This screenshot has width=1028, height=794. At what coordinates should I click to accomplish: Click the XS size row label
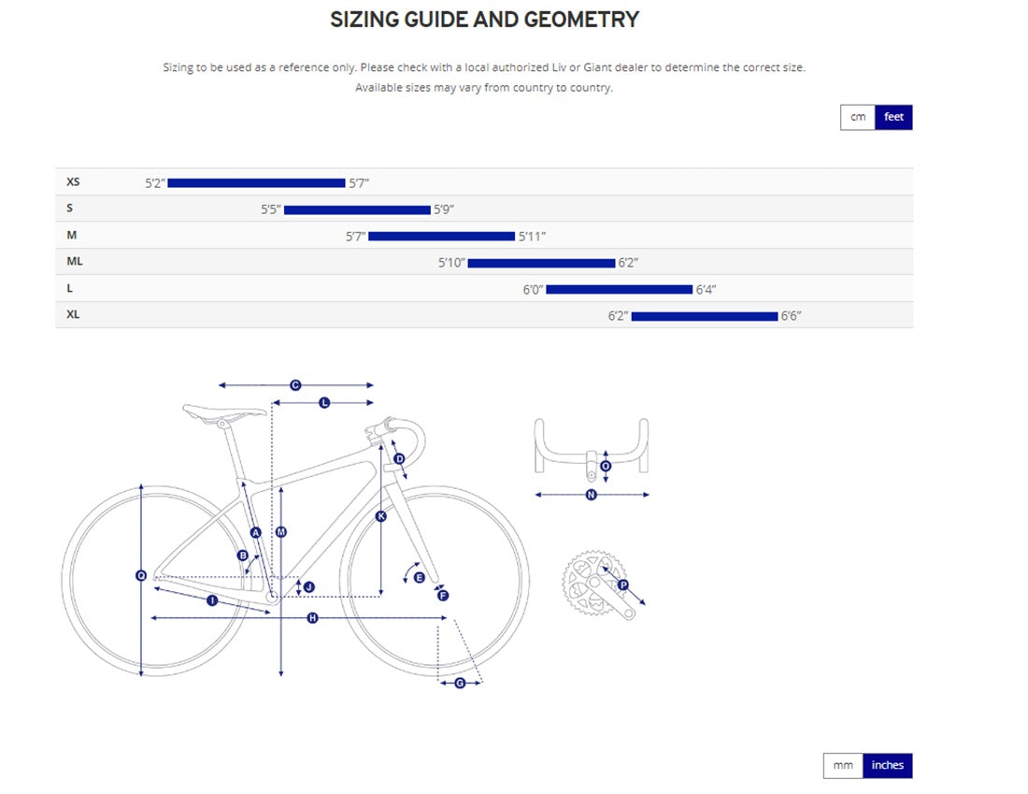73,182
